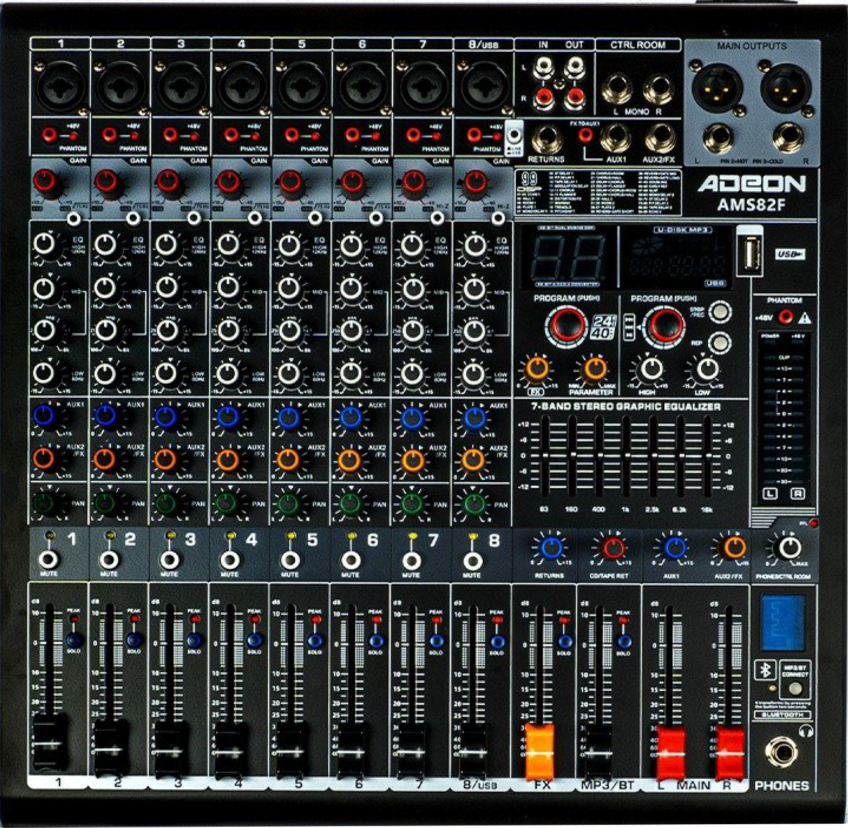Enable Solo on the FX fader strip
Viewport: 848px width, 828px height.
(565, 641)
